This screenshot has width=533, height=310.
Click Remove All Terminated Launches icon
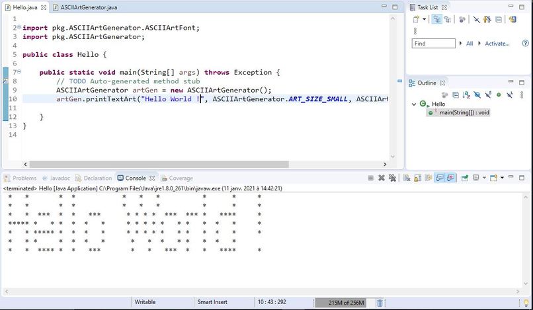[392, 178]
